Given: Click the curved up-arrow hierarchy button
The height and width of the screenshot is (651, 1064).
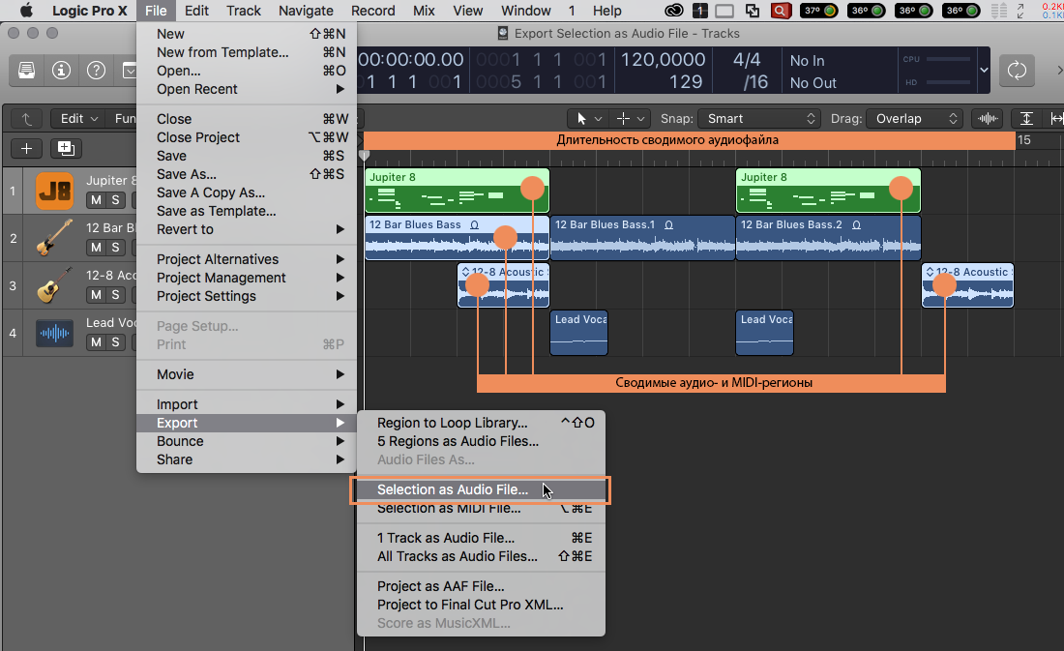Looking at the screenshot, I should click(x=26, y=119).
